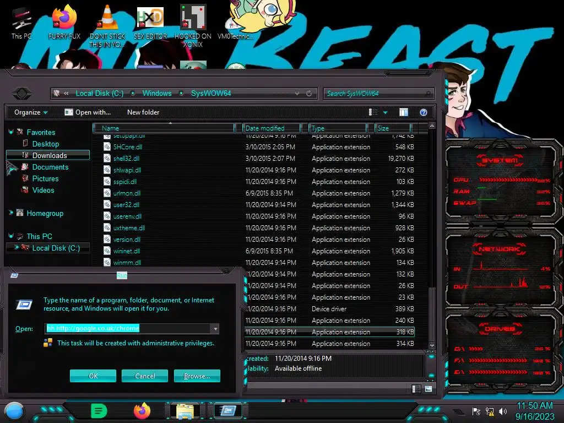
Task: Open the HOOKED ON XONIX desktop icon
Action: (x=193, y=25)
